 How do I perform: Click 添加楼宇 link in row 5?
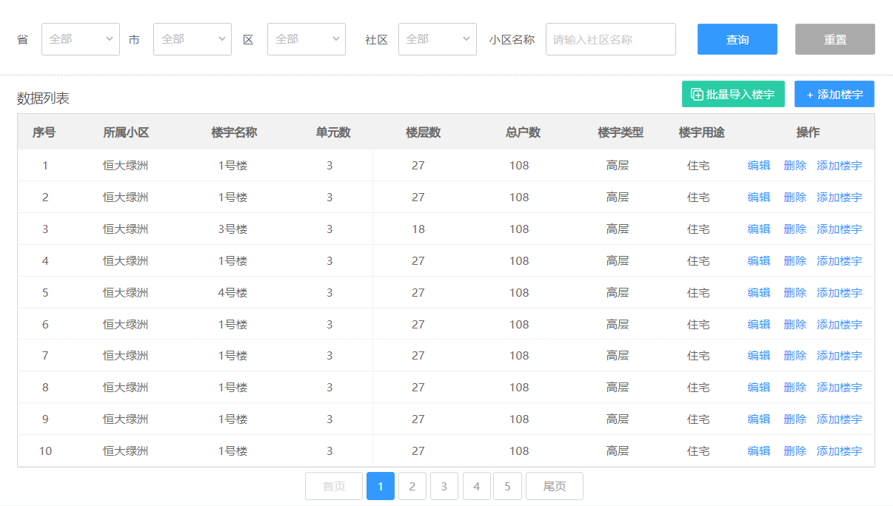click(839, 293)
